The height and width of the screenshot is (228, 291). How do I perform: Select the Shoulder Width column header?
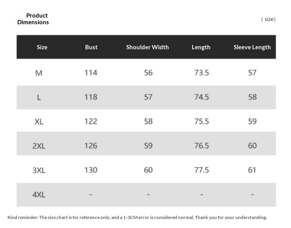[x=147, y=47]
